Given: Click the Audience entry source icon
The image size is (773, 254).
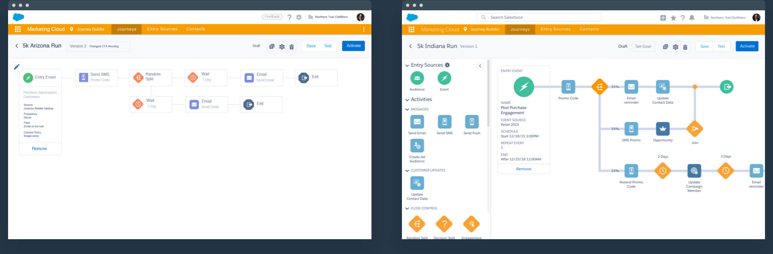Looking at the screenshot, I should [x=417, y=78].
